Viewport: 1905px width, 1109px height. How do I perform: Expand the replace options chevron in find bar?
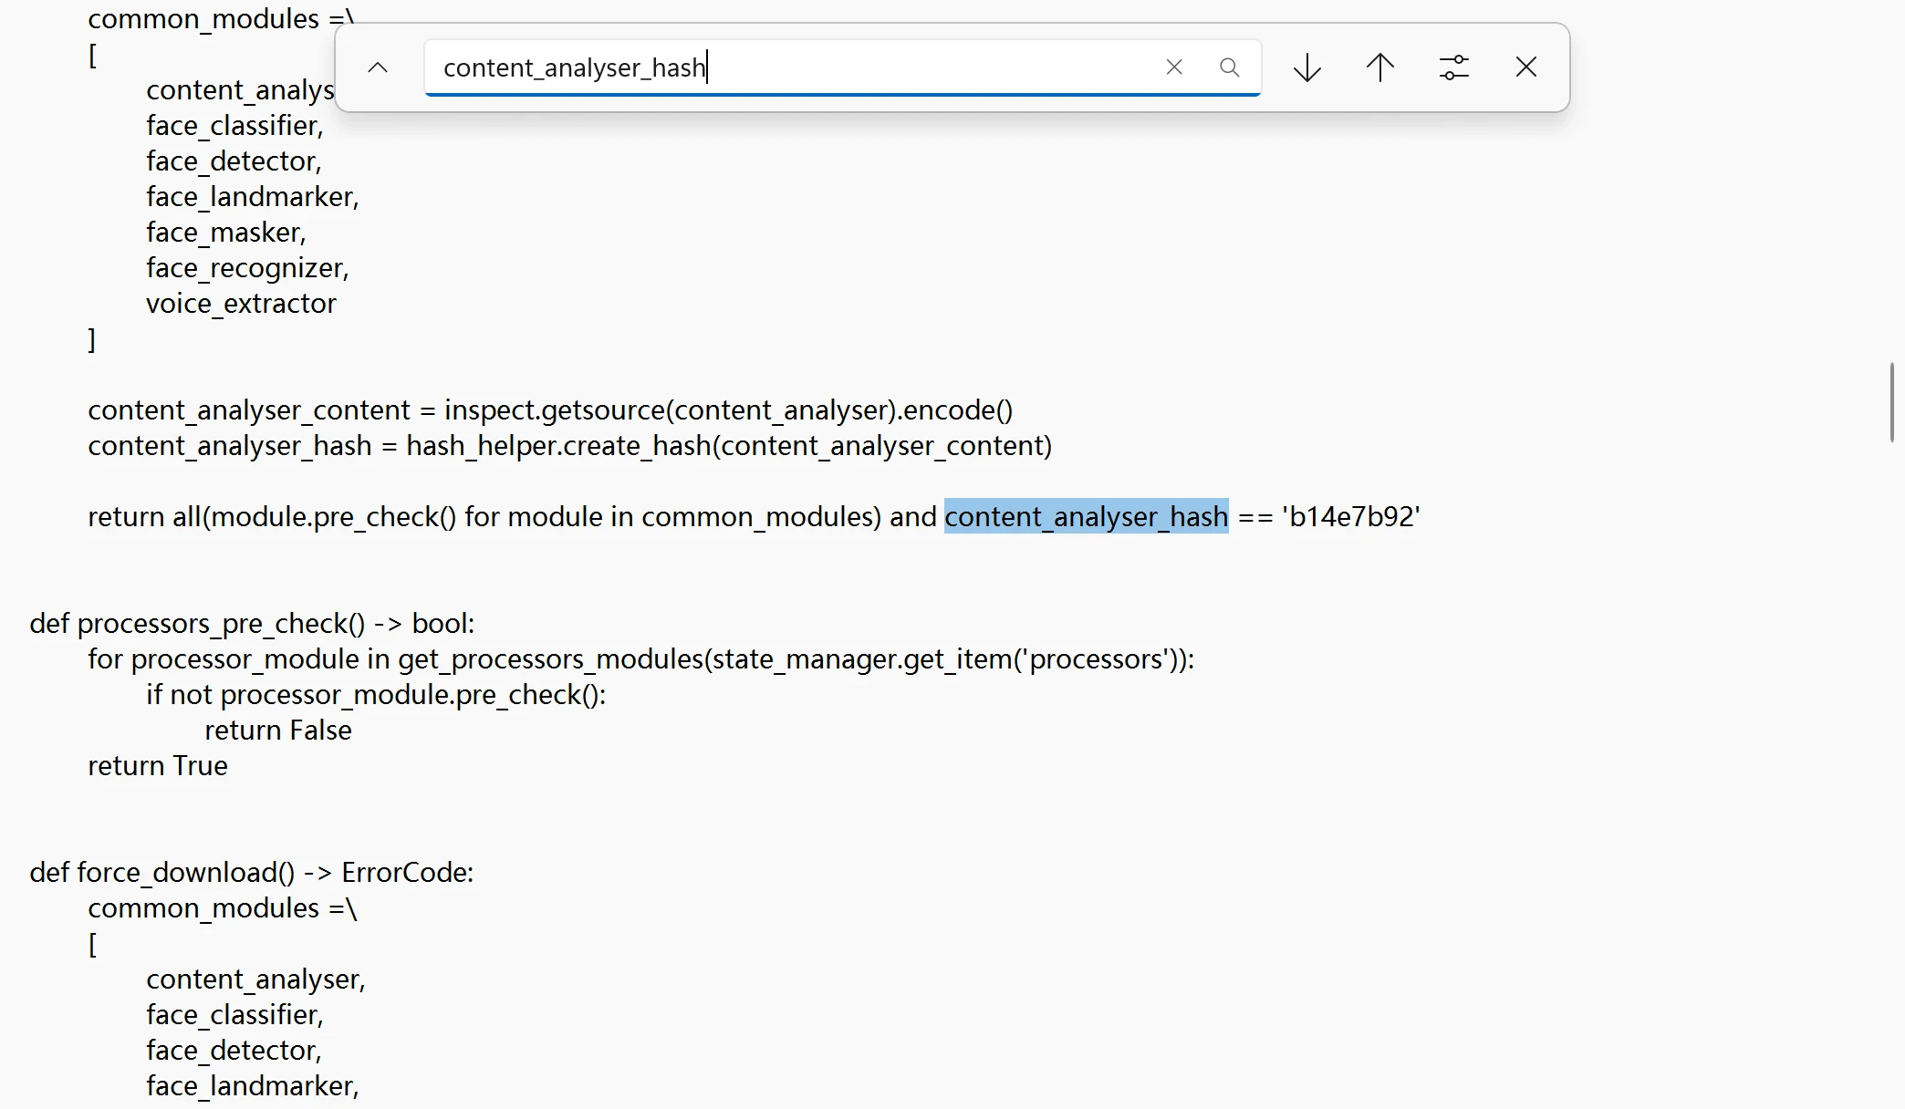[378, 67]
